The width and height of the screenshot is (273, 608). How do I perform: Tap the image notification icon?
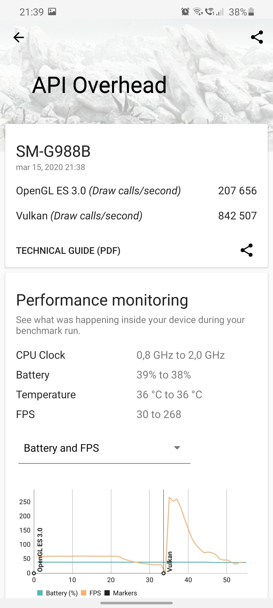pyautogui.click(x=52, y=12)
